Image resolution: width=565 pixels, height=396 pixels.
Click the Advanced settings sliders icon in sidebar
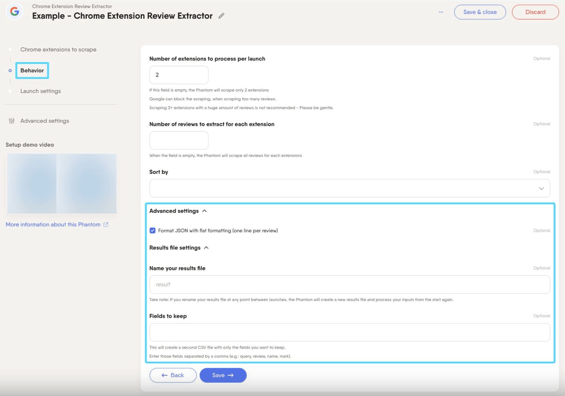pyautogui.click(x=12, y=121)
